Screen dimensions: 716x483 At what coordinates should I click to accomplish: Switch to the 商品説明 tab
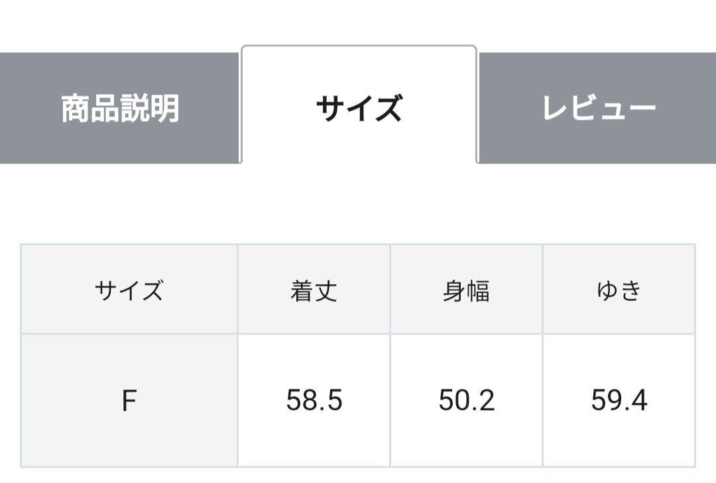119,108
